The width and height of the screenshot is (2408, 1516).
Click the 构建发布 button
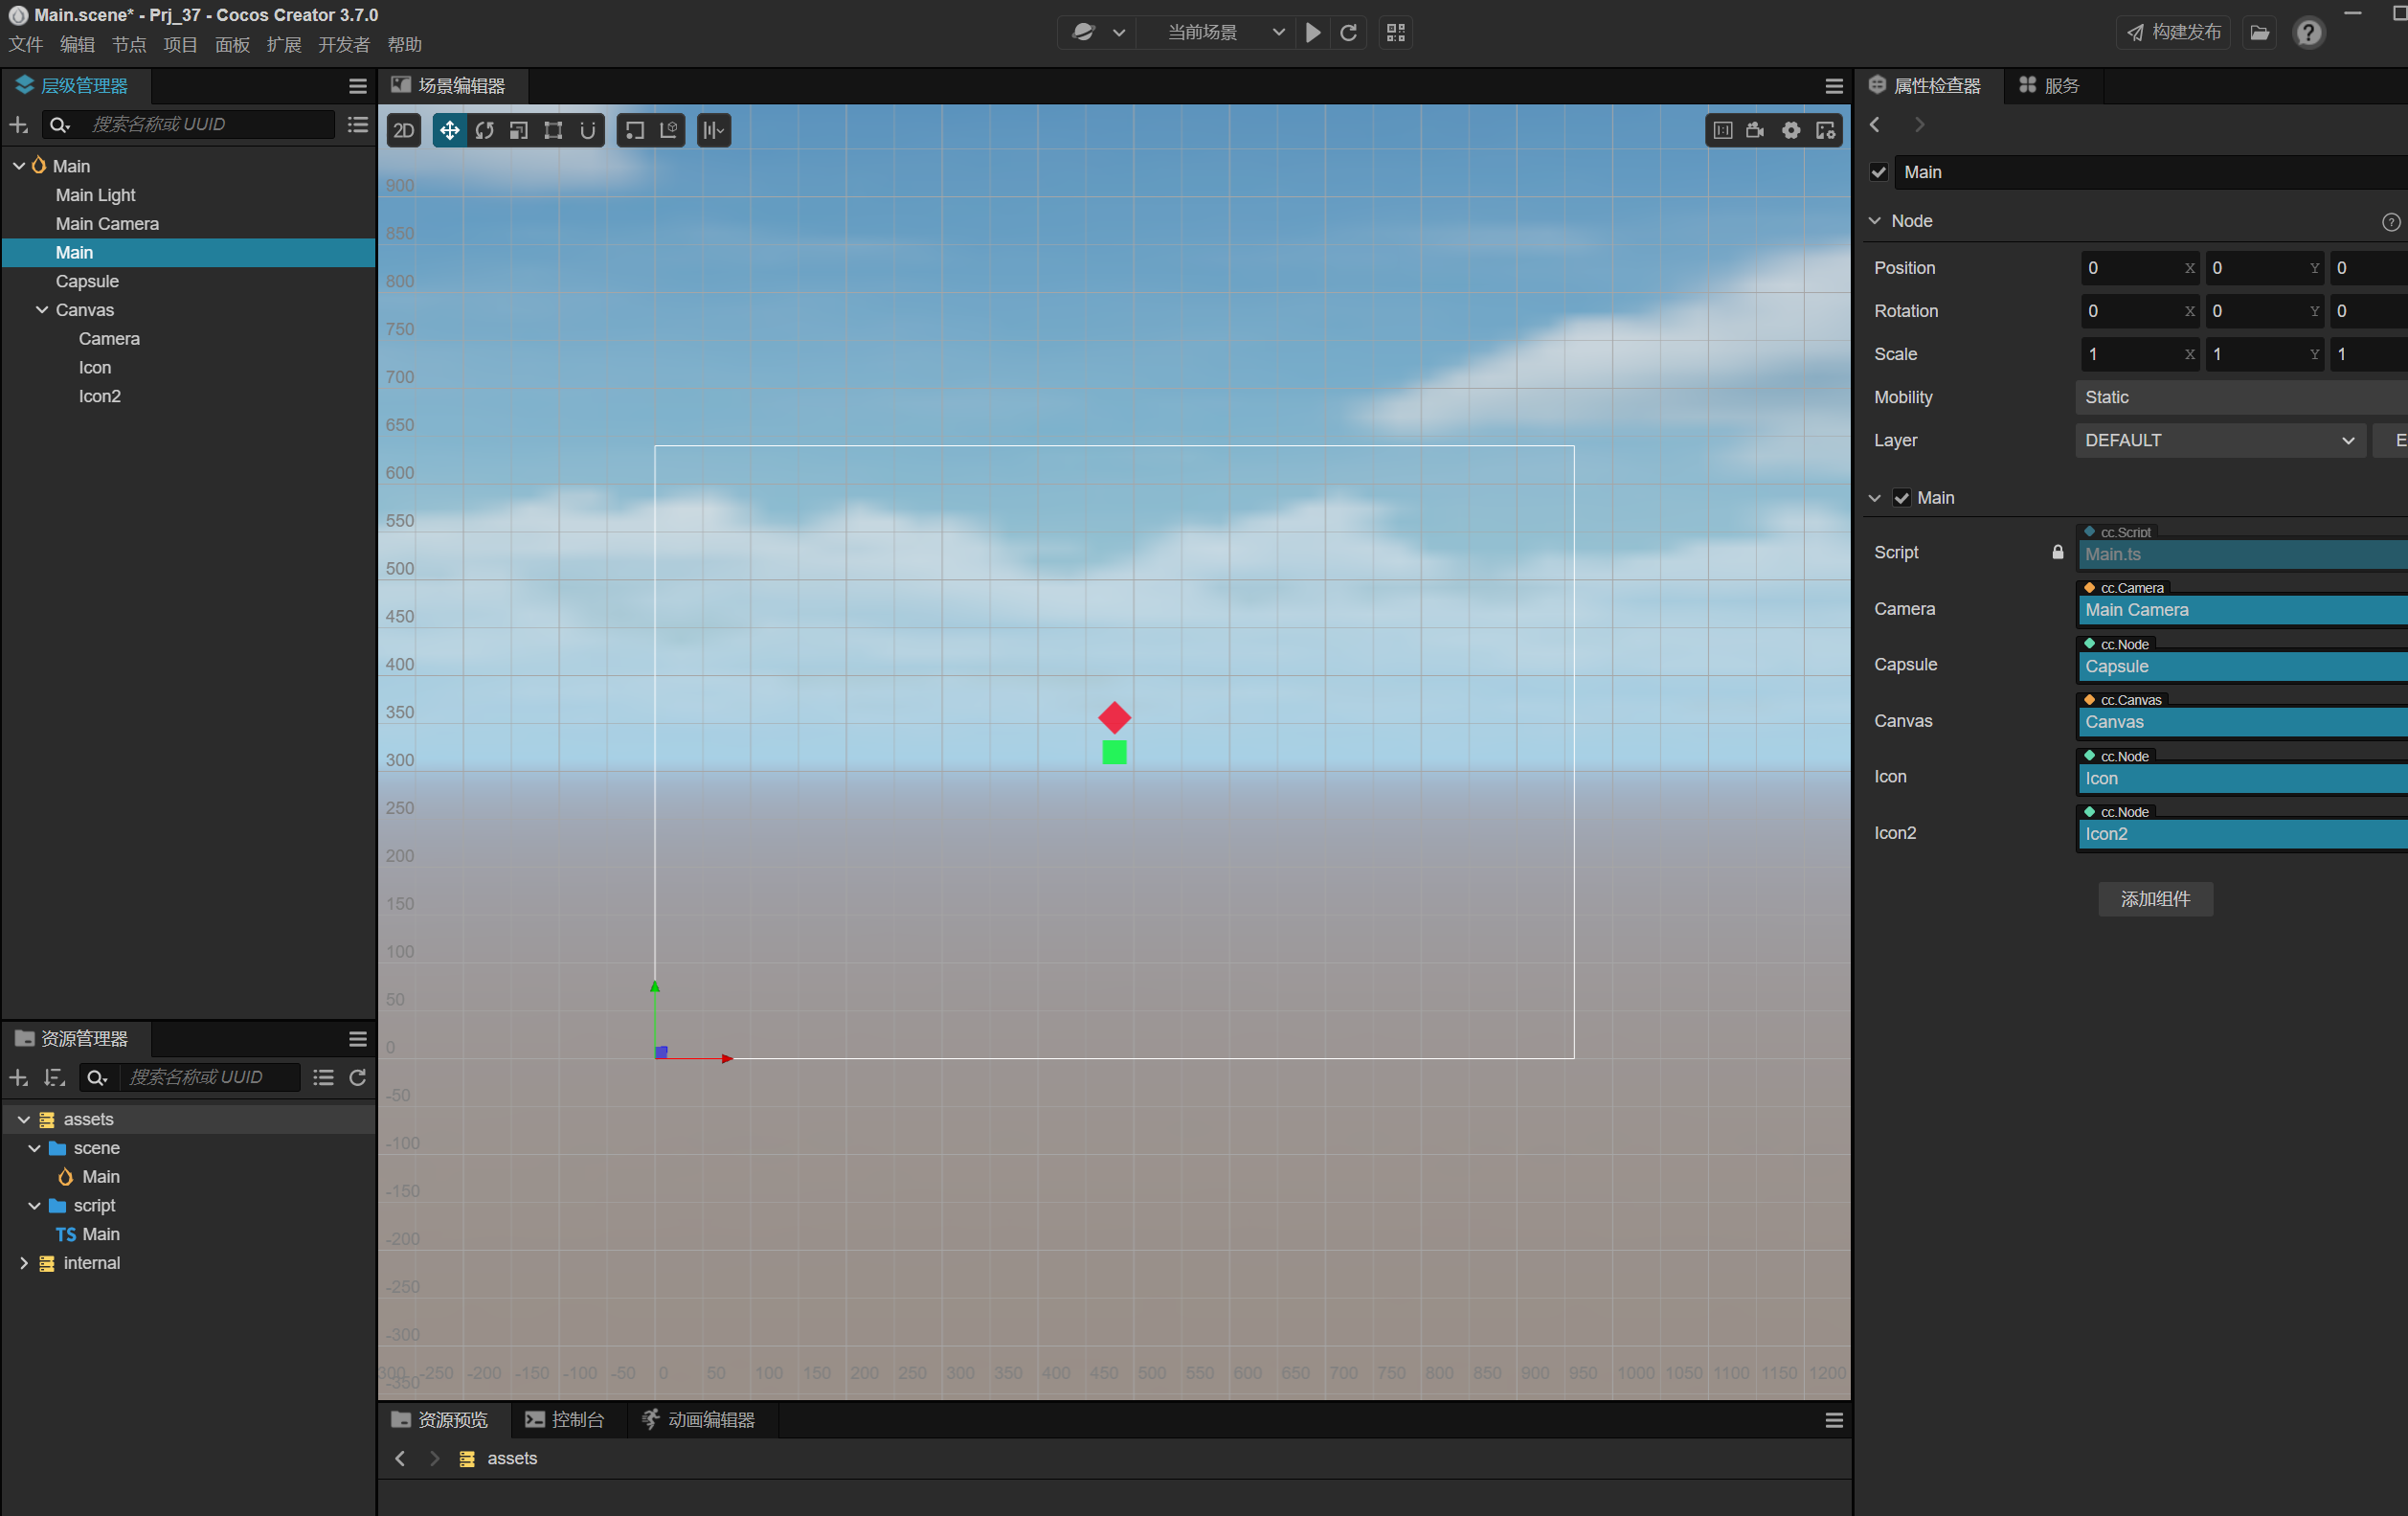[2172, 32]
